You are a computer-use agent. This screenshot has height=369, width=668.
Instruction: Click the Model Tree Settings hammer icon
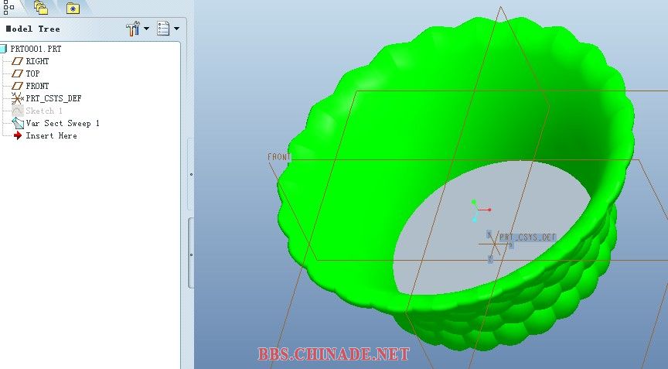132,29
